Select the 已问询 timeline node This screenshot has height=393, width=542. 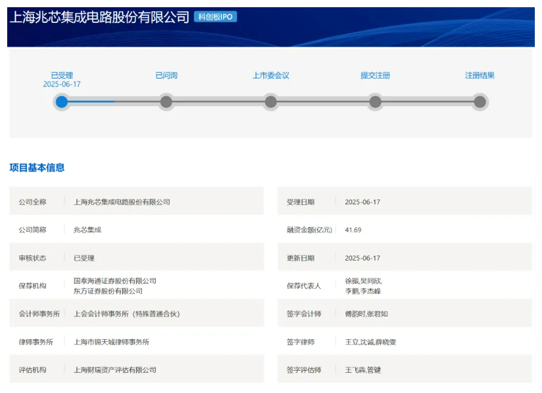pos(166,102)
